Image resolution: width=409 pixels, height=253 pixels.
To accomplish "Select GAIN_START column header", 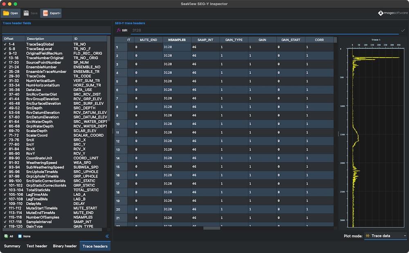I will 290,40.
